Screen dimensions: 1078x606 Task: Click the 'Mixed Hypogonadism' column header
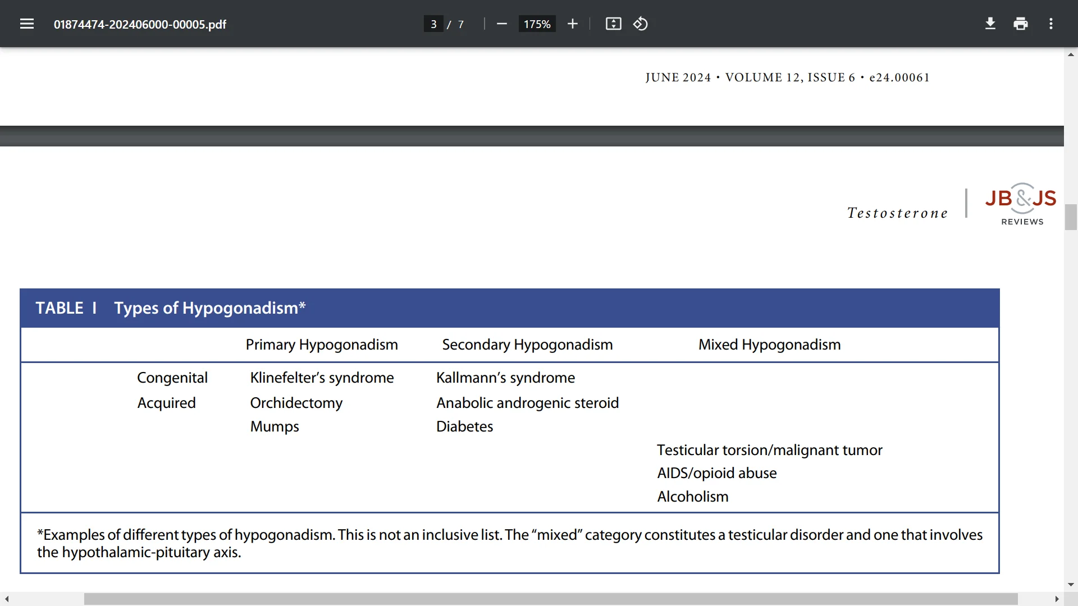click(769, 345)
